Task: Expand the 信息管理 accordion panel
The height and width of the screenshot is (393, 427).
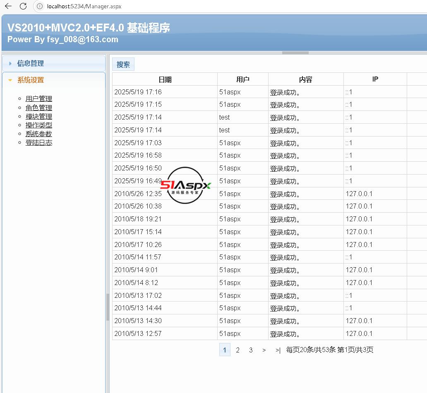Action: point(30,64)
